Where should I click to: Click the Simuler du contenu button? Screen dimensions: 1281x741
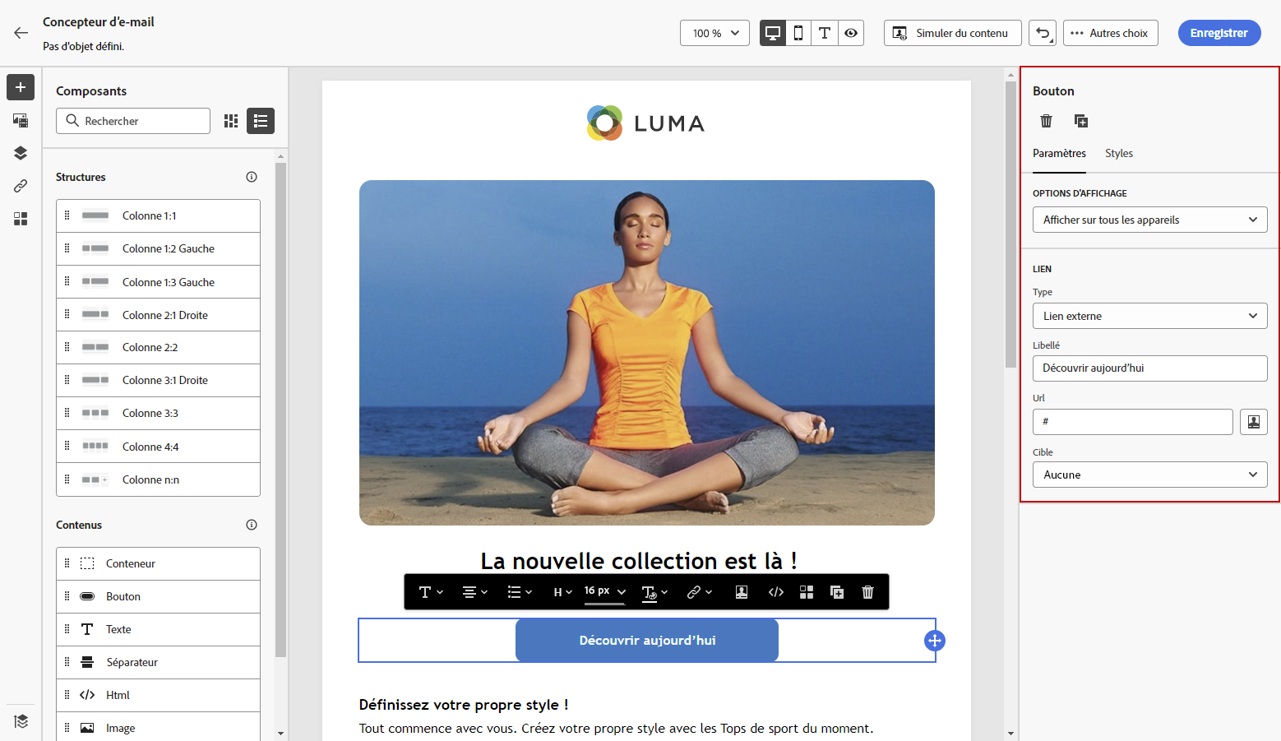tap(952, 33)
